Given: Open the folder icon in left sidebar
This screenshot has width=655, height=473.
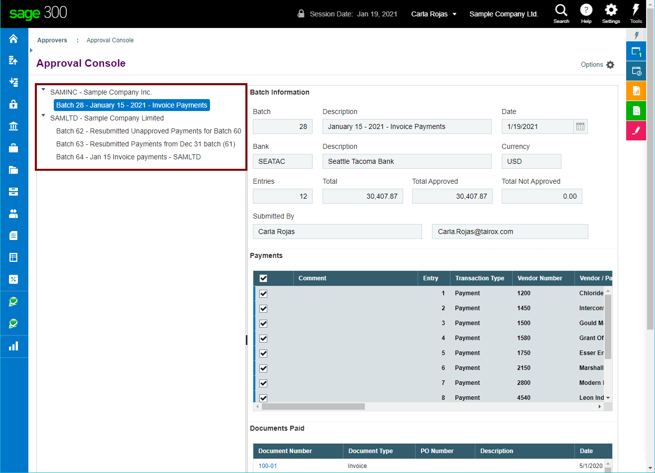Looking at the screenshot, I should (x=13, y=170).
